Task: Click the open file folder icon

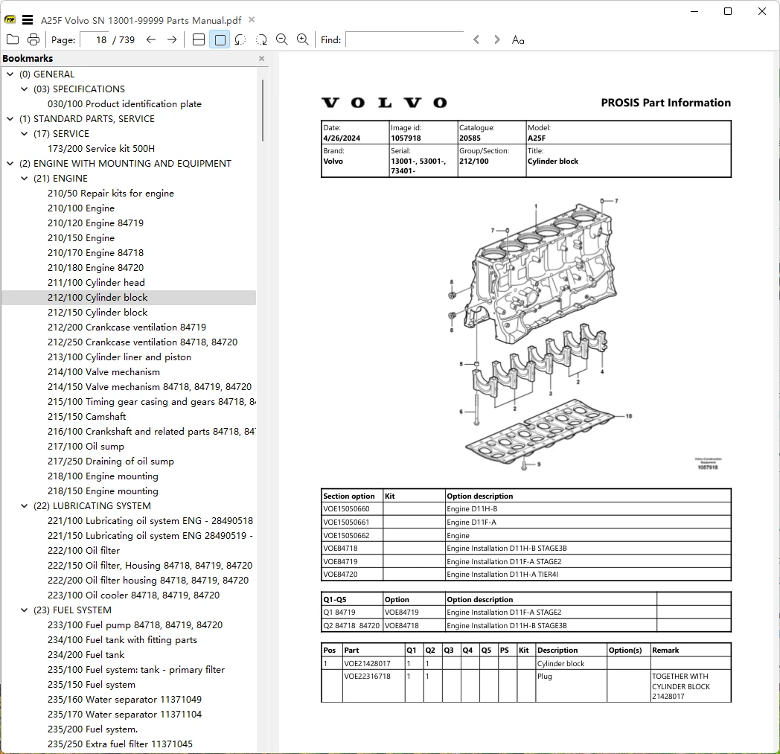Action: pos(13,39)
